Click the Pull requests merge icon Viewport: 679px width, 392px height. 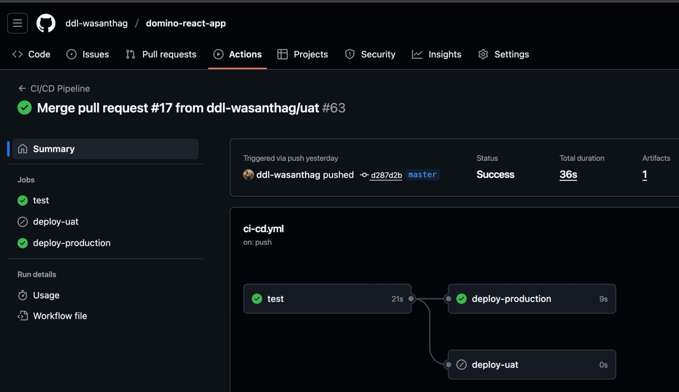[x=130, y=54]
